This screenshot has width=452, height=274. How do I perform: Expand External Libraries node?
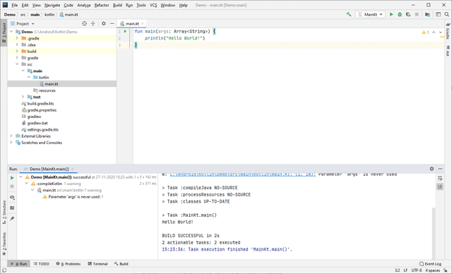click(x=11, y=136)
